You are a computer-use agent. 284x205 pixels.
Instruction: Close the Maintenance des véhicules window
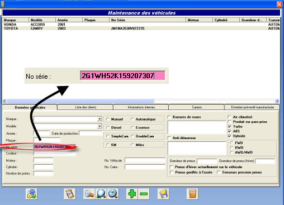pyautogui.click(x=280, y=4)
